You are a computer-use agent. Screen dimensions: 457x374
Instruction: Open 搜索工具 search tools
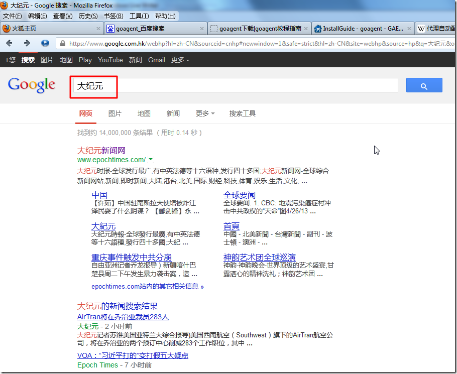click(243, 113)
